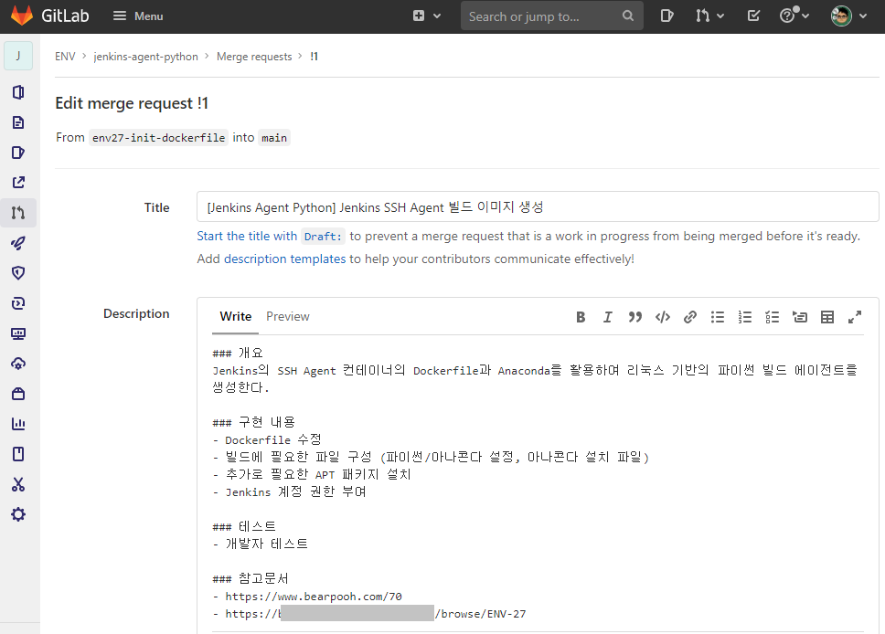885x634 pixels.
Task: Open Packages & Registries icon in sidebar
Action: [18, 394]
